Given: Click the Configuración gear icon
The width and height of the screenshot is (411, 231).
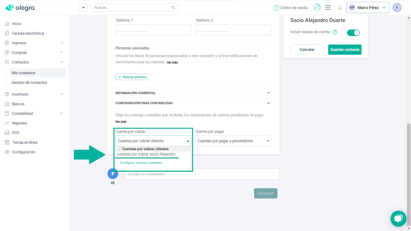Looking at the screenshot, I should (7, 152).
